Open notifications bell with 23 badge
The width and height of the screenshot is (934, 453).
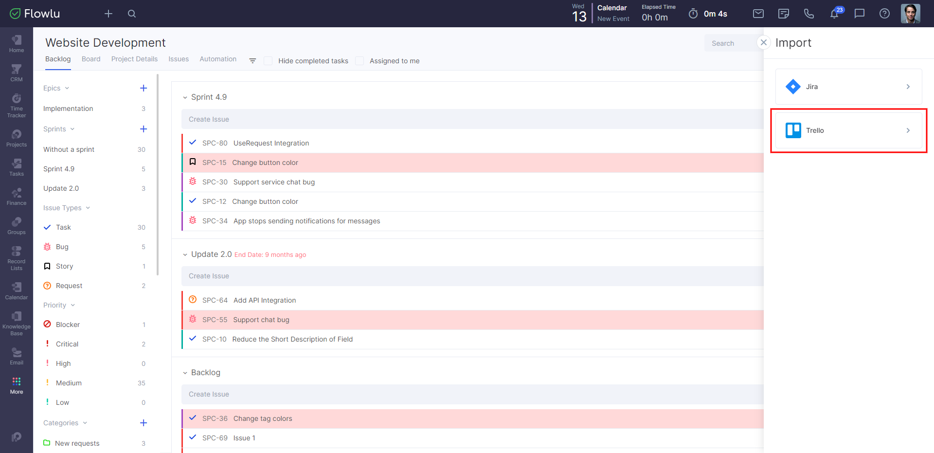coord(835,13)
